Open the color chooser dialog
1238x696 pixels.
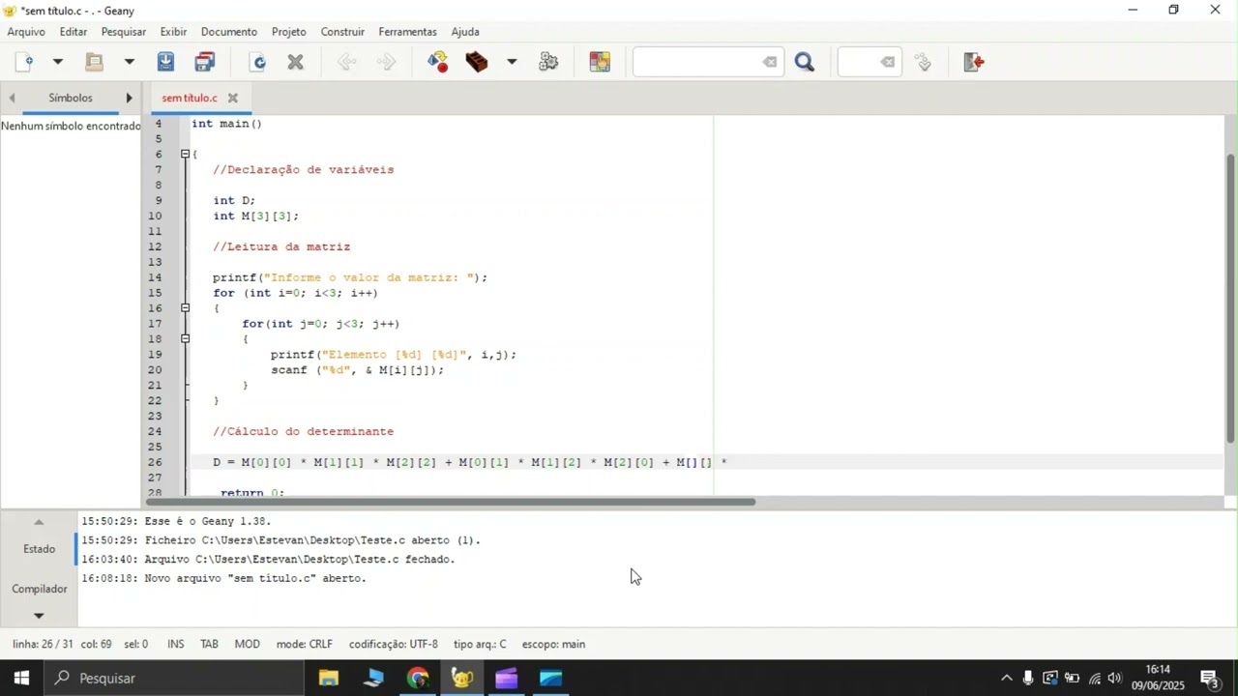coord(600,62)
